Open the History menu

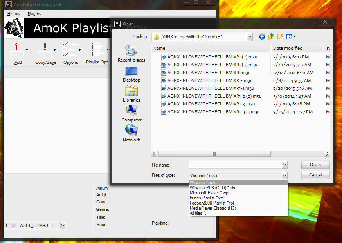(14, 14)
